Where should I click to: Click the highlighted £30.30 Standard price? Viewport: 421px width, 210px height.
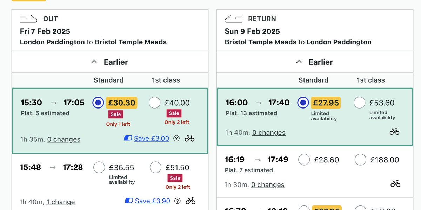pos(121,103)
